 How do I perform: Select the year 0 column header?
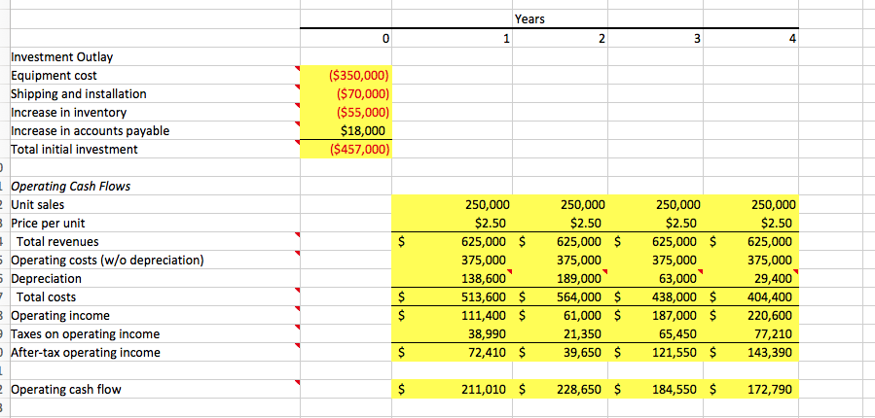point(346,39)
